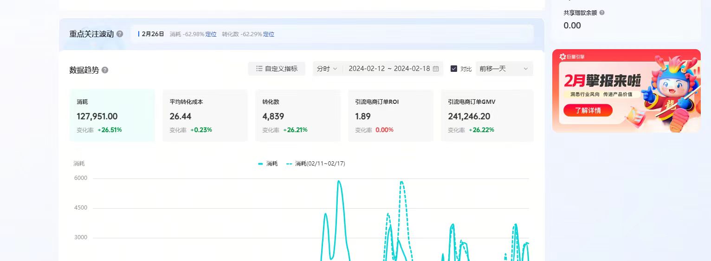Click the ROI value 1.89

(363, 116)
